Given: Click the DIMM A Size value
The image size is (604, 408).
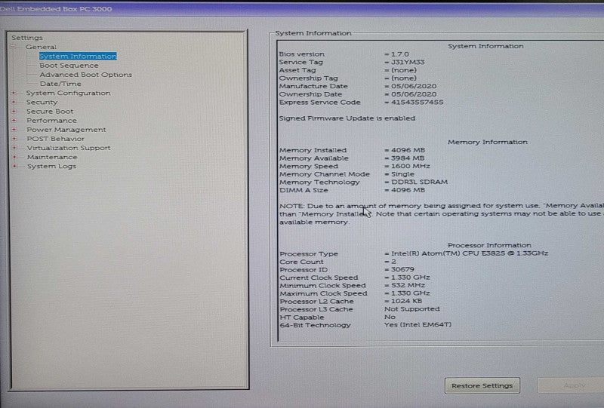Looking at the screenshot, I should click(x=408, y=190).
